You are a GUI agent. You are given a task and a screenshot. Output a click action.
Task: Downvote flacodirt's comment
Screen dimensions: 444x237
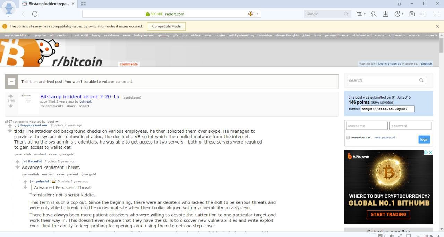click(18, 167)
